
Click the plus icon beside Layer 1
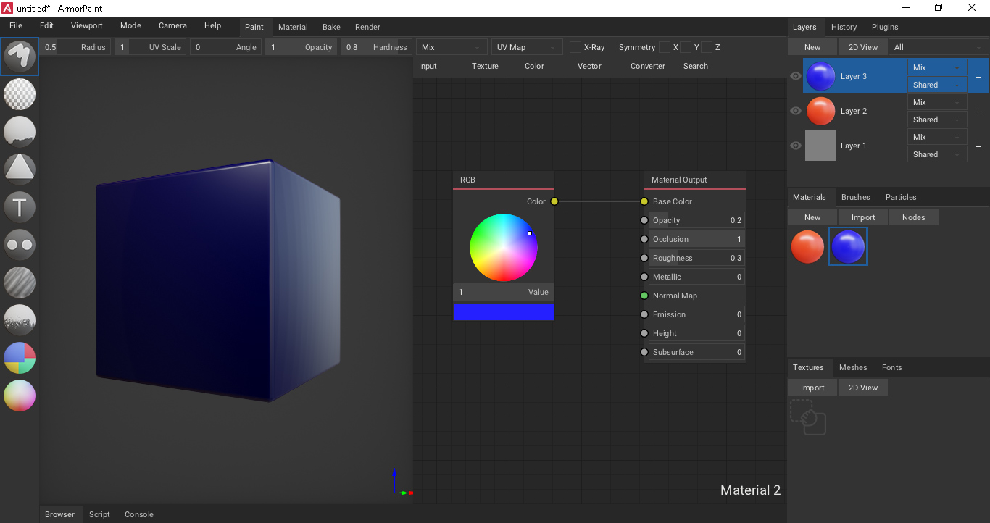pos(978,146)
